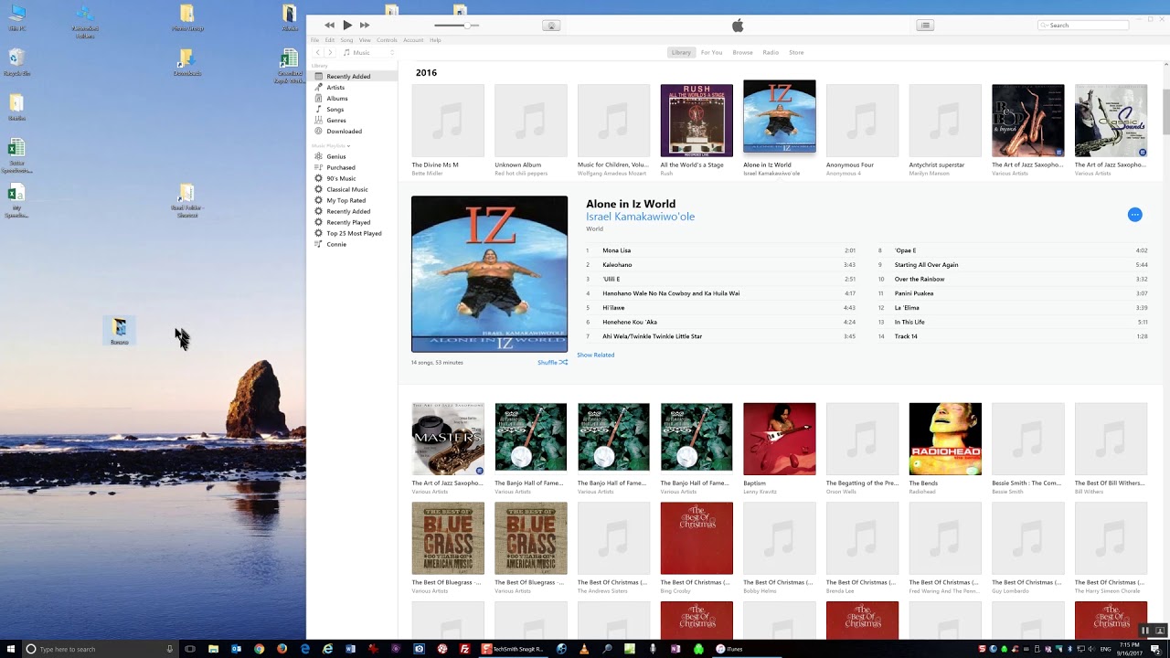Image resolution: width=1170 pixels, height=658 pixels.
Task: Open the Antichrist superstar album
Action: coord(945,121)
